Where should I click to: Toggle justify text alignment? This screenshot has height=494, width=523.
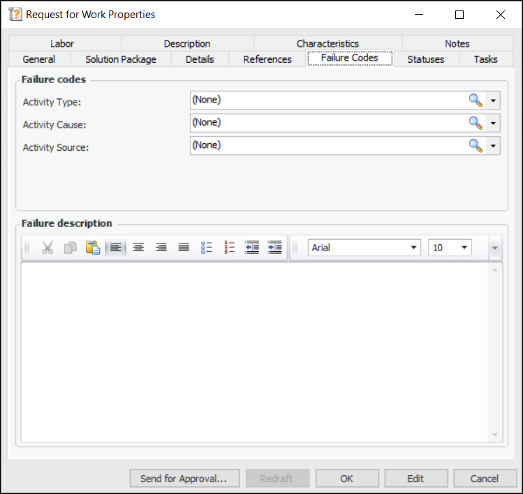(x=184, y=248)
